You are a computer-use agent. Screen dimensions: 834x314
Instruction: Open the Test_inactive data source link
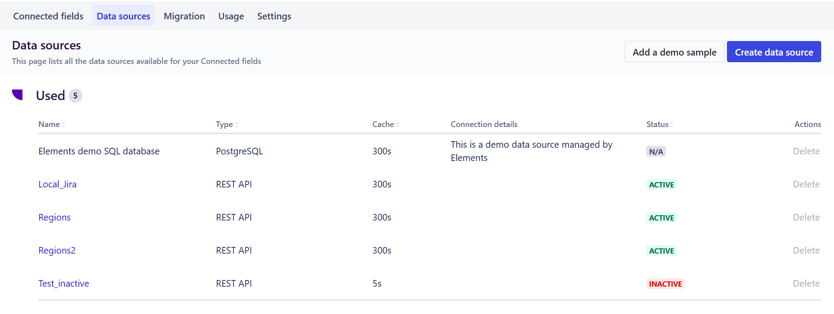click(x=63, y=284)
